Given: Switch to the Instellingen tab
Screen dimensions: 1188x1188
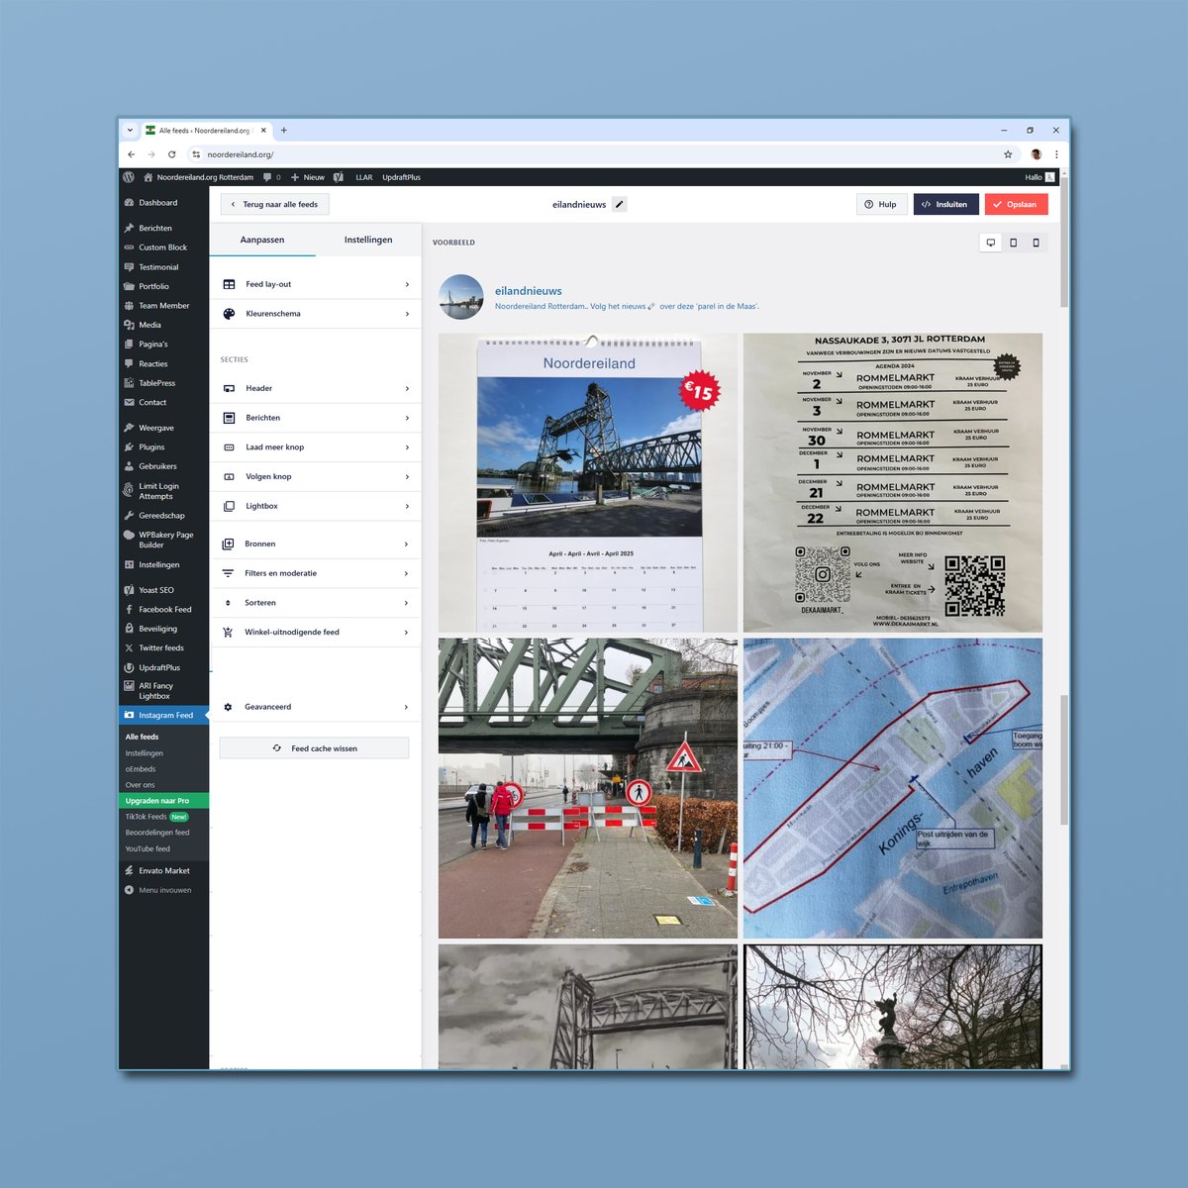Looking at the screenshot, I should pos(367,239).
